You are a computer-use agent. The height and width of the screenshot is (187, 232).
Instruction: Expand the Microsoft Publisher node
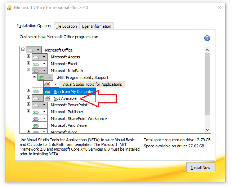click(x=28, y=111)
